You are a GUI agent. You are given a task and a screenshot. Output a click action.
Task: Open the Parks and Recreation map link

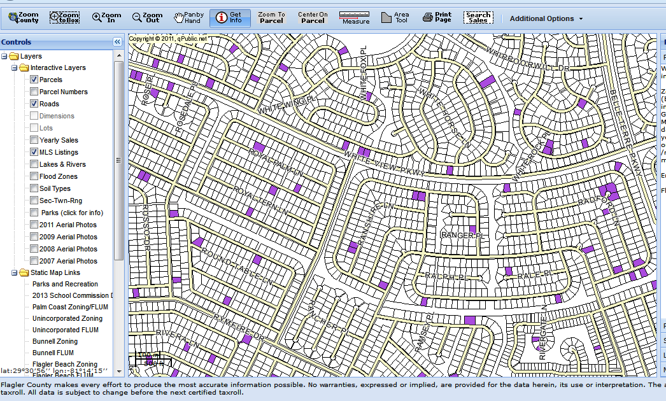click(65, 284)
